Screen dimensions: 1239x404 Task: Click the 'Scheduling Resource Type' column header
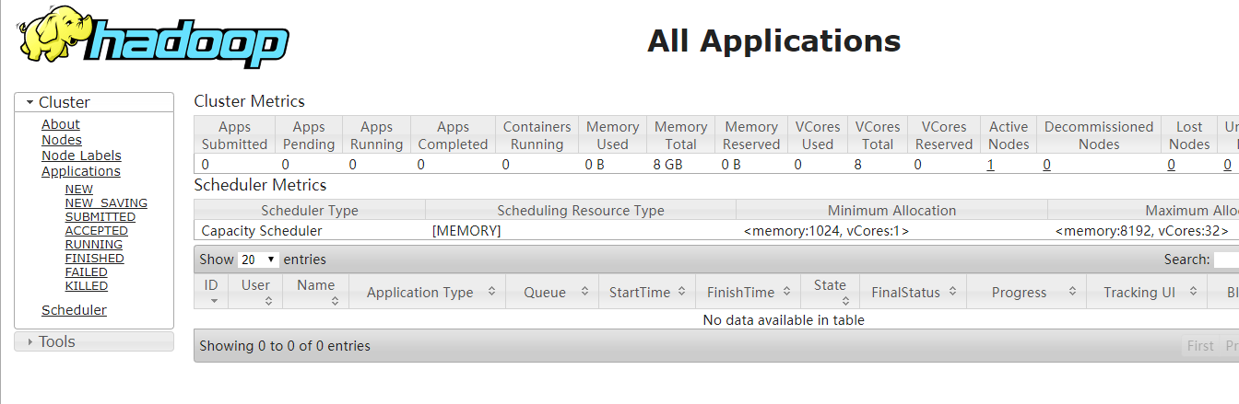click(581, 211)
